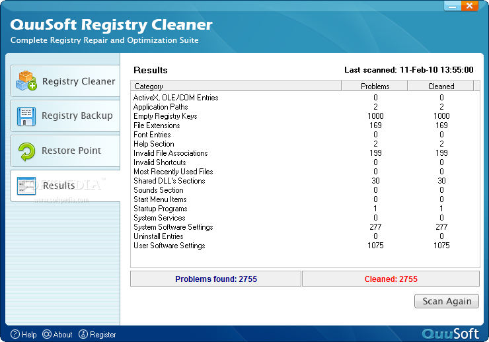The width and height of the screenshot is (489, 342).
Task: Select the Empty Registry Keys row
Action: tap(305, 116)
